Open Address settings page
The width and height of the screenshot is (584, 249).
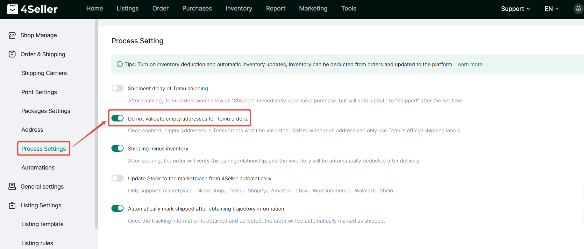[x=32, y=130]
